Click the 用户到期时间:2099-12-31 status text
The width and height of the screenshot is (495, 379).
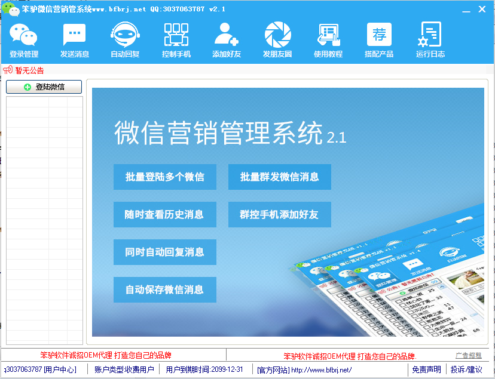tap(204, 369)
